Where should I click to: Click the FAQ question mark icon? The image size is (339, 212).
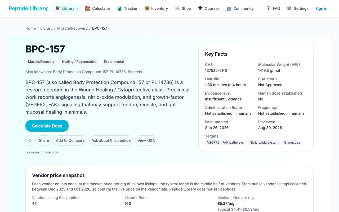[268, 8]
